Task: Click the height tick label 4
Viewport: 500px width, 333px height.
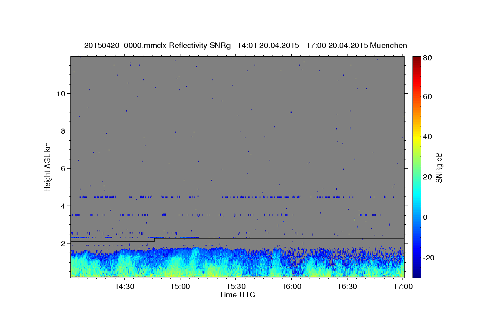Action: [63, 206]
